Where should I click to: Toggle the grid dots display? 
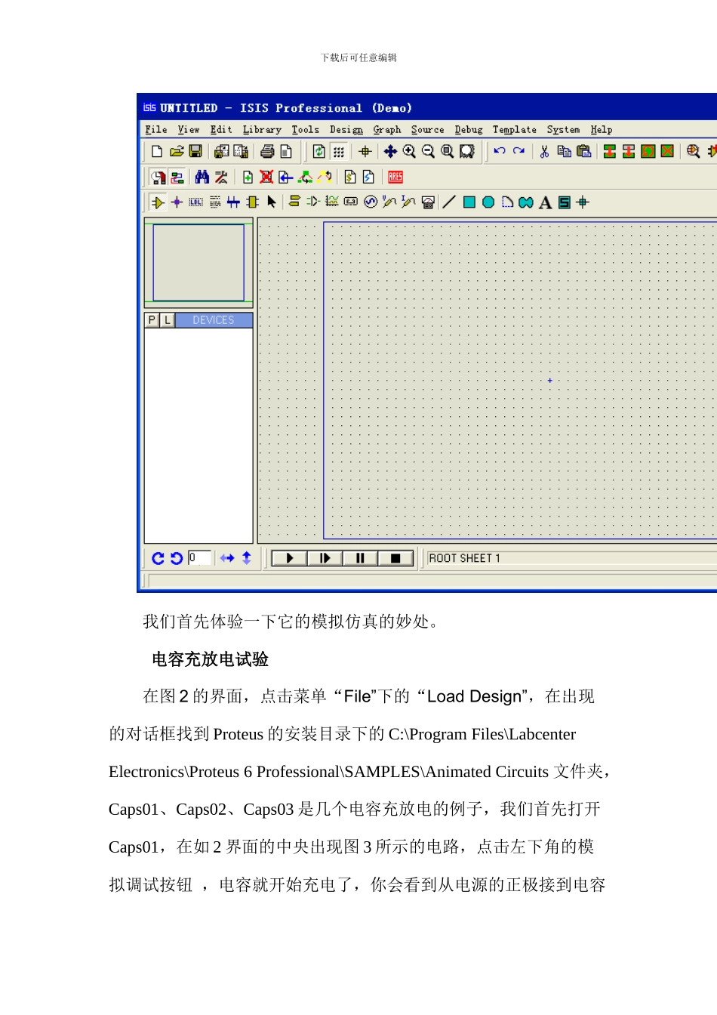click(339, 152)
